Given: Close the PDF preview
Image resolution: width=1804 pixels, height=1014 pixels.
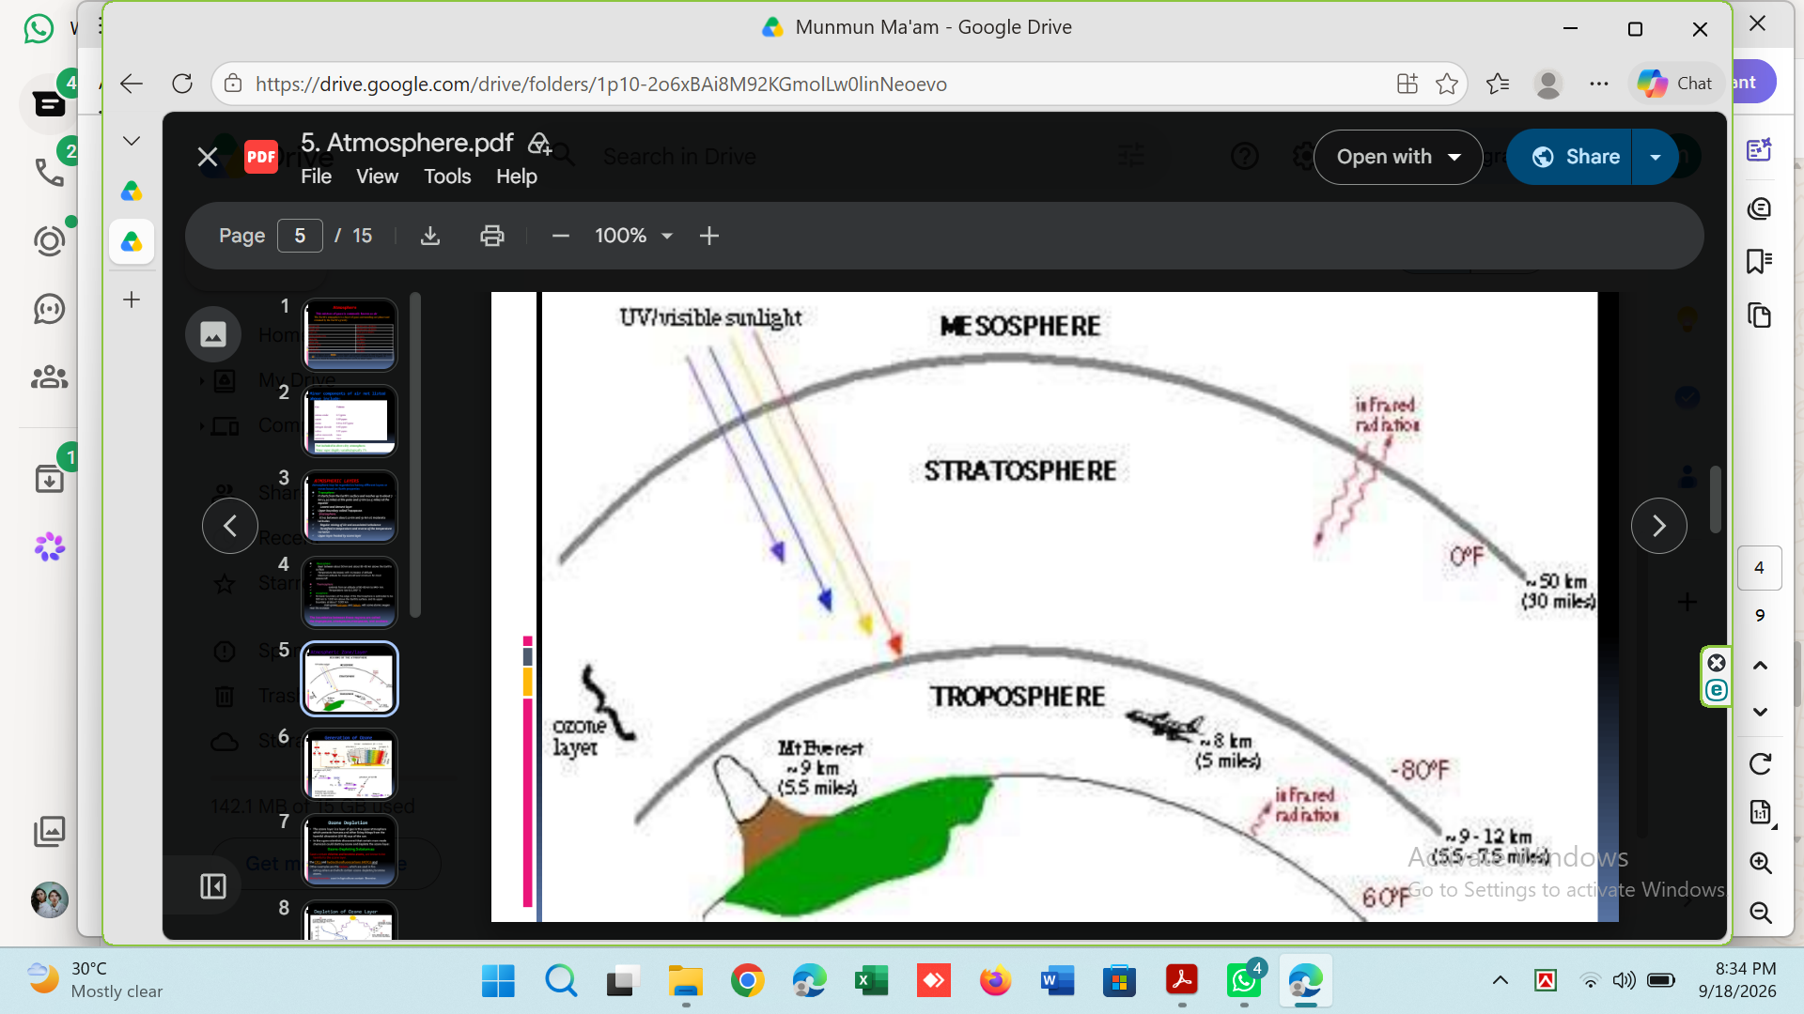Looking at the screenshot, I should (x=208, y=157).
